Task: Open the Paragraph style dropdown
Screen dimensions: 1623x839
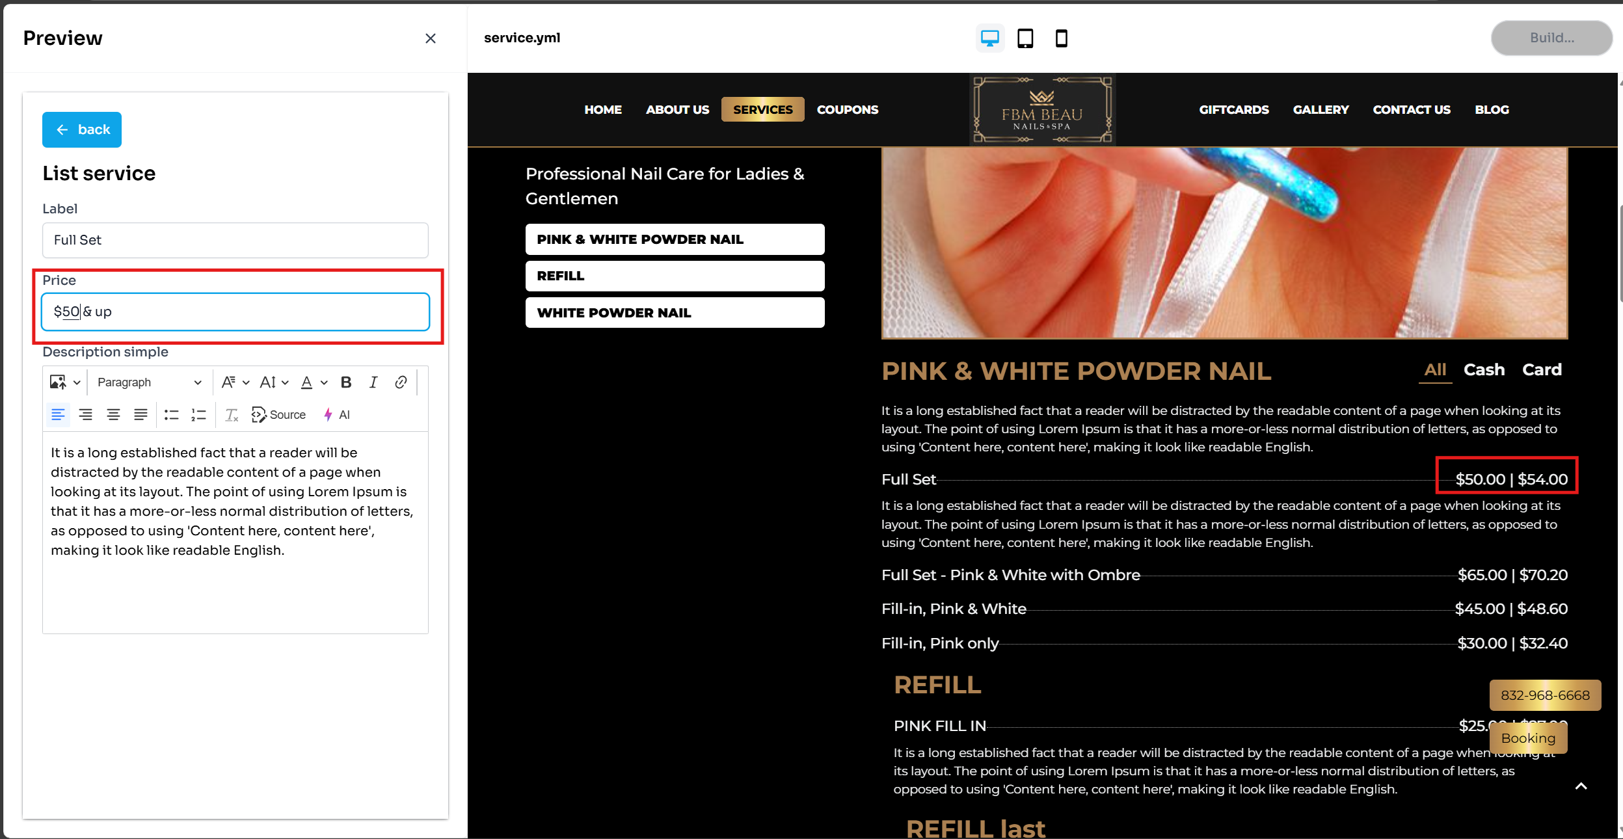Action: tap(149, 382)
